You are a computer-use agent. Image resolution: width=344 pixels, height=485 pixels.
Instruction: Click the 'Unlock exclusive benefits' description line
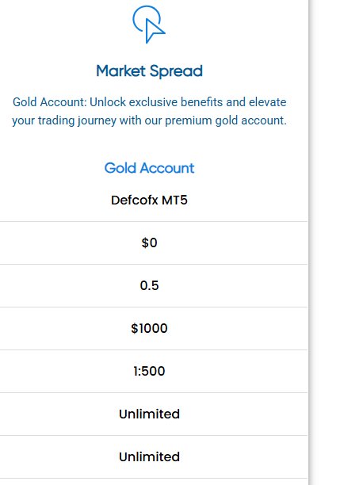[150, 102]
